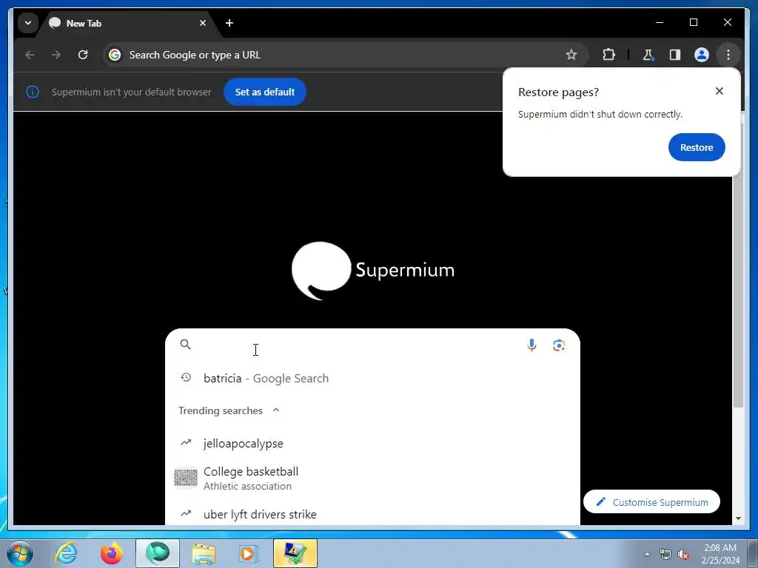Click the Supermium taskbar icon

coord(158,553)
